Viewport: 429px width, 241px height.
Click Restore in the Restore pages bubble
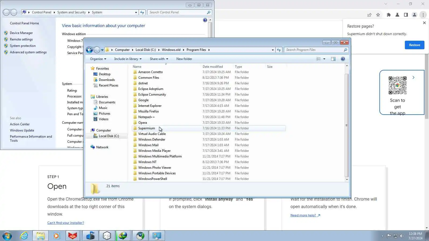[x=415, y=45]
